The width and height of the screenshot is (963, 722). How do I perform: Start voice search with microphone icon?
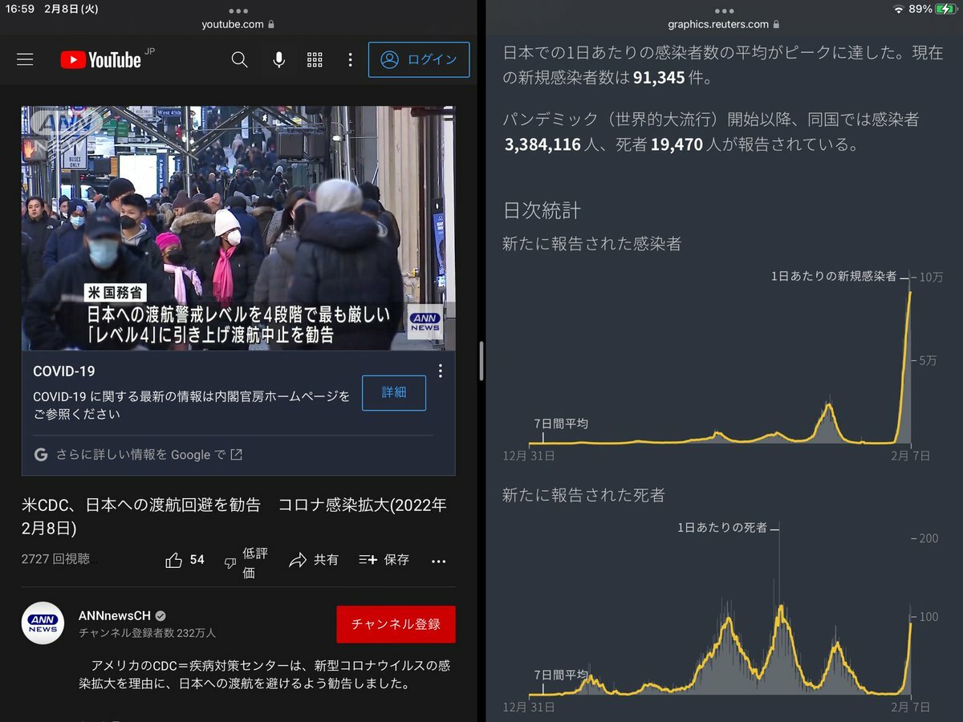click(278, 60)
